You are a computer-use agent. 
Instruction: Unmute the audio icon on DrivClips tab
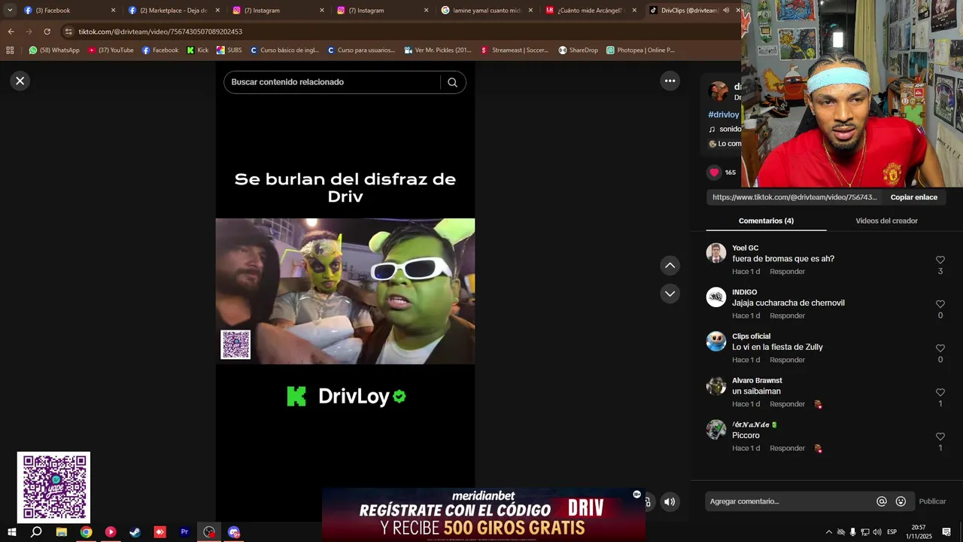[x=726, y=11]
